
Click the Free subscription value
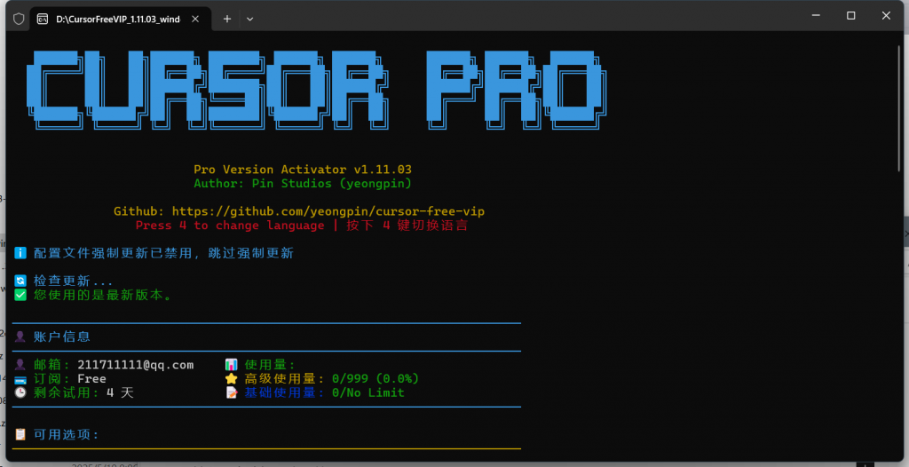[91, 379]
